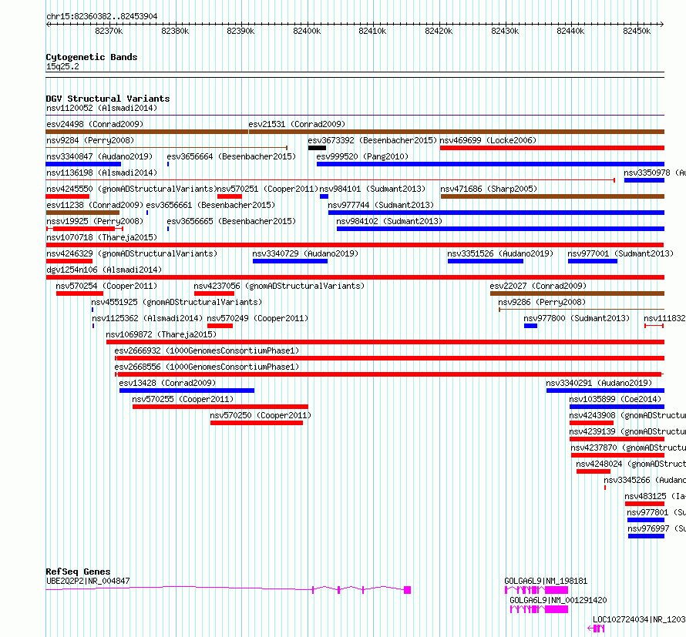Select the blue nsv977001 (Sudmant2013) bar

[593, 261]
